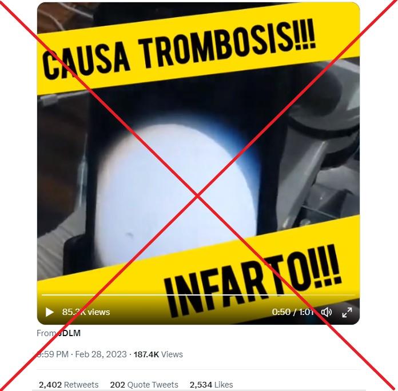This screenshot has height=391, width=398.
Task: Click the "Likes" word beside 2,534
Action: pos(224,385)
